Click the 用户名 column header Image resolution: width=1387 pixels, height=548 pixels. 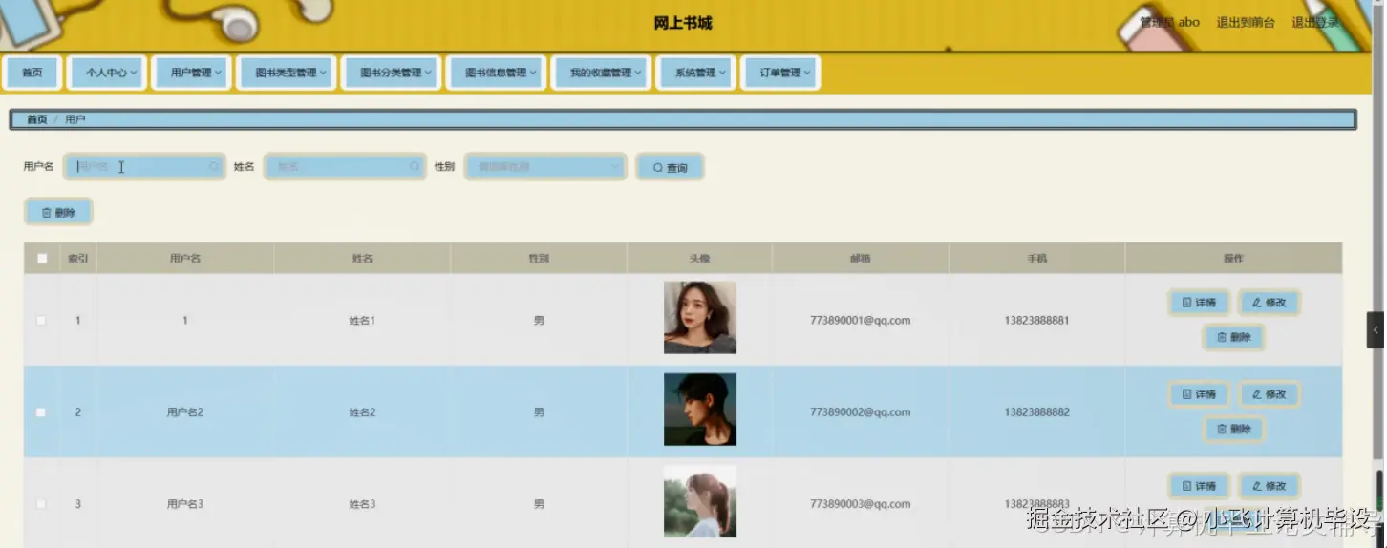point(185,259)
